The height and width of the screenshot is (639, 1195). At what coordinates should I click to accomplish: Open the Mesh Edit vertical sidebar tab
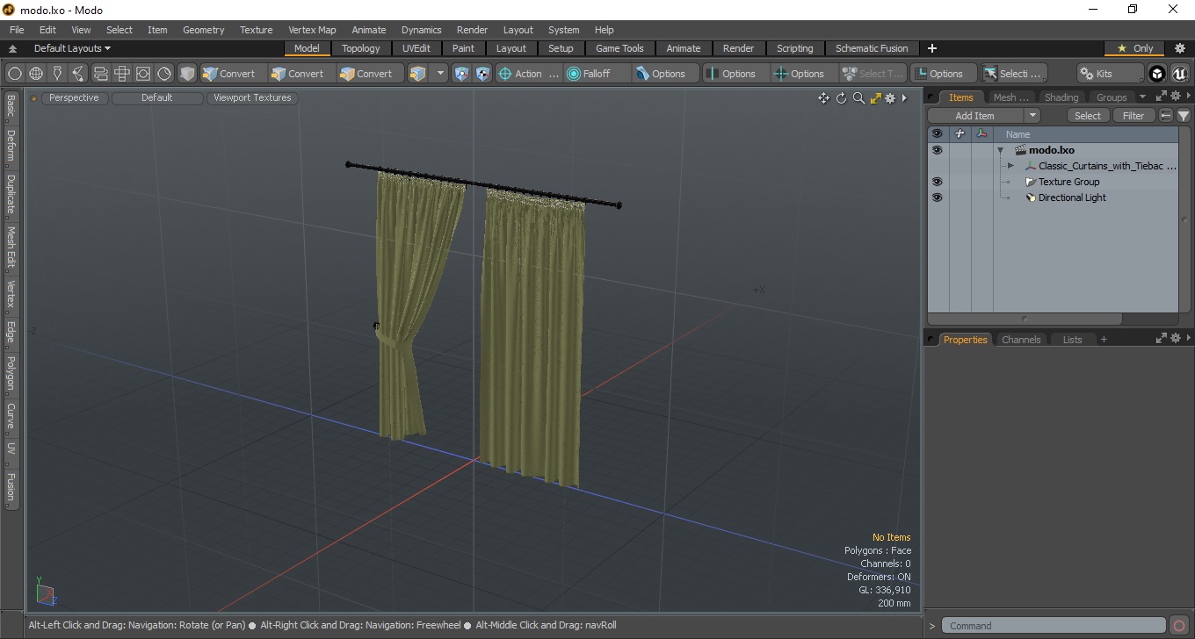pyautogui.click(x=11, y=249)
